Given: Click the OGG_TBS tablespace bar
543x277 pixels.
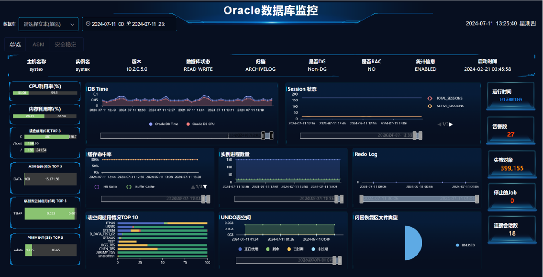Looking at the screenshot, I should [x=162, y=245].
